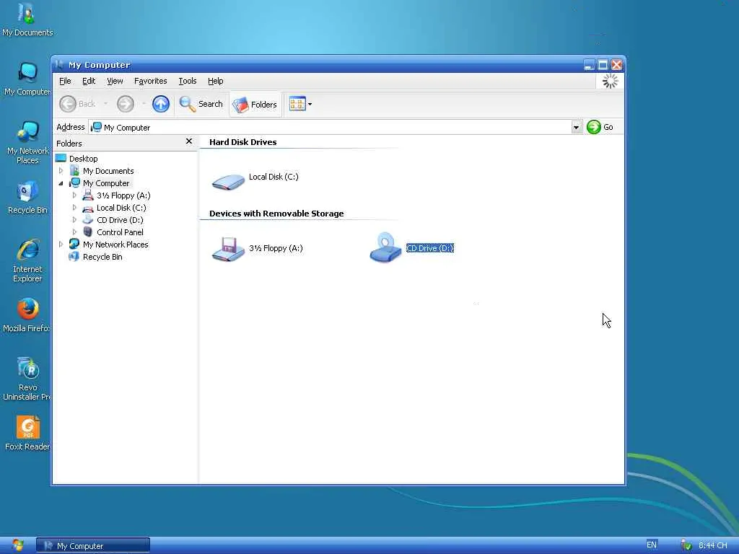Select Desktop in the folder tree
This screenshot has height=554, width=739.
tap(84, 159)
